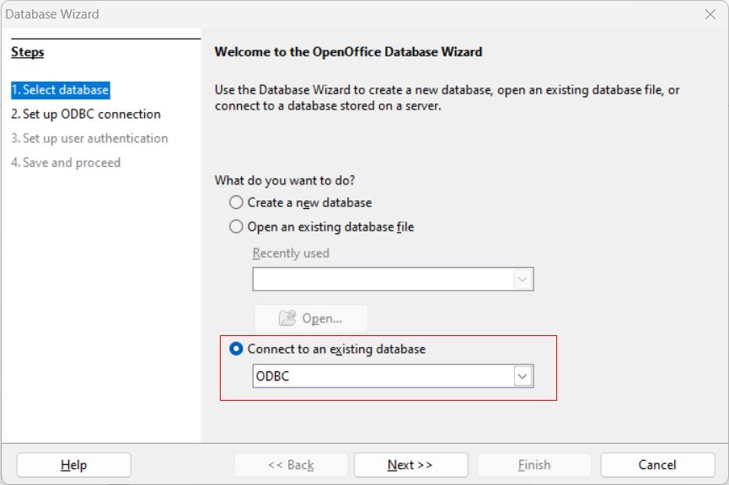
Task: Click the Recently used file field
Action: coord(383,280)
